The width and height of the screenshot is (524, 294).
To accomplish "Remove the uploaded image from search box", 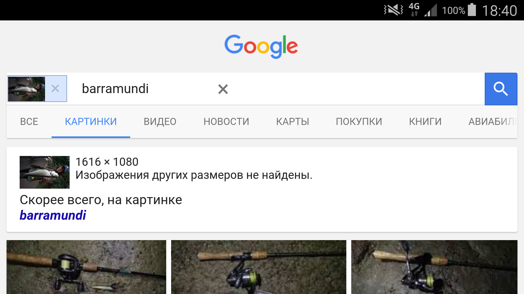I will coord(55,88).
